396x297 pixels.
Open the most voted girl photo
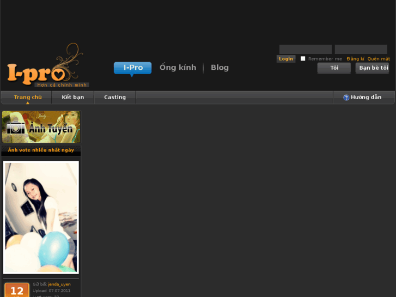point(41,217)
